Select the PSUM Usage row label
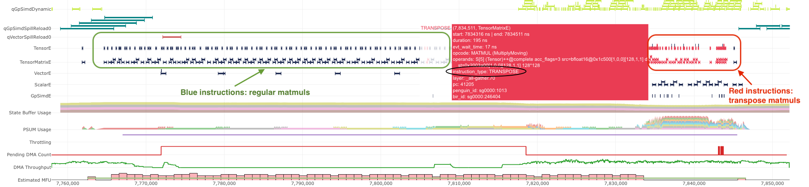The height and width of the screenshot is (187, 809). pos(37,129)
